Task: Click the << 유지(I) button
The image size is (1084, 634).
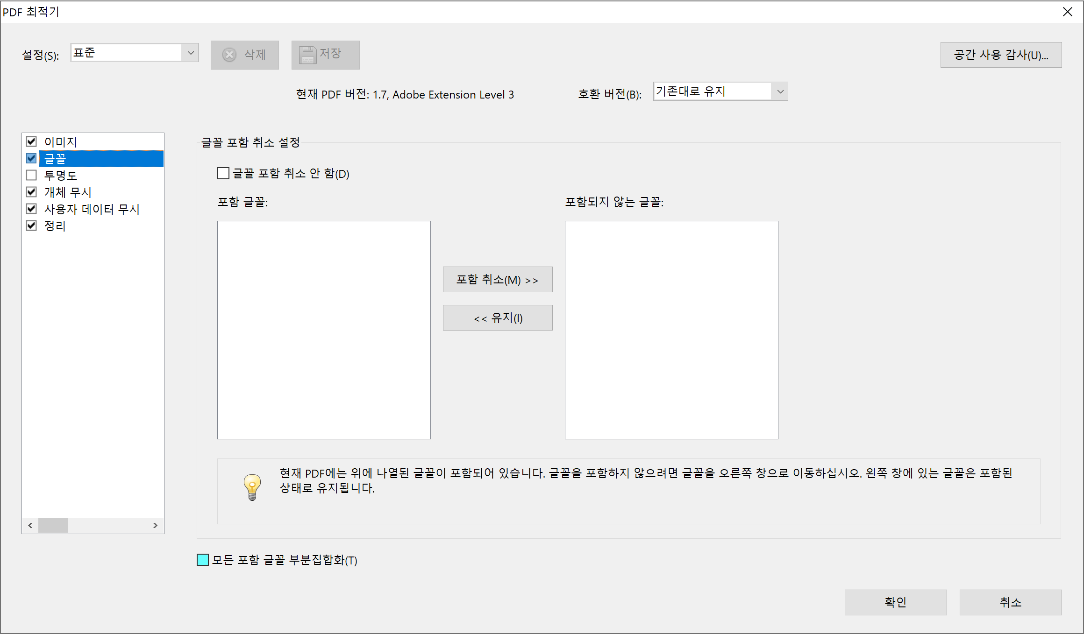Action: click(498, 318)
